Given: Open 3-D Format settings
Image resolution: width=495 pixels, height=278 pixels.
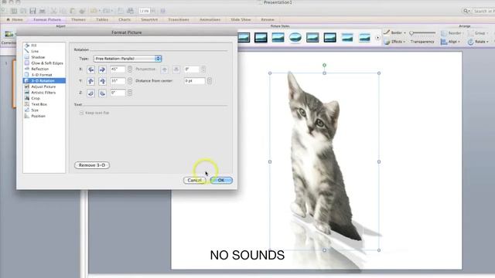Looking at the screenshot, I should coord(42,75).
